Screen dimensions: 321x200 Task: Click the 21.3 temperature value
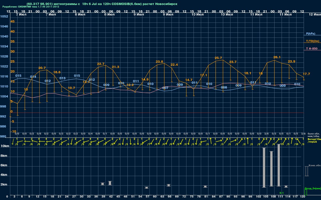pos(116,67)
